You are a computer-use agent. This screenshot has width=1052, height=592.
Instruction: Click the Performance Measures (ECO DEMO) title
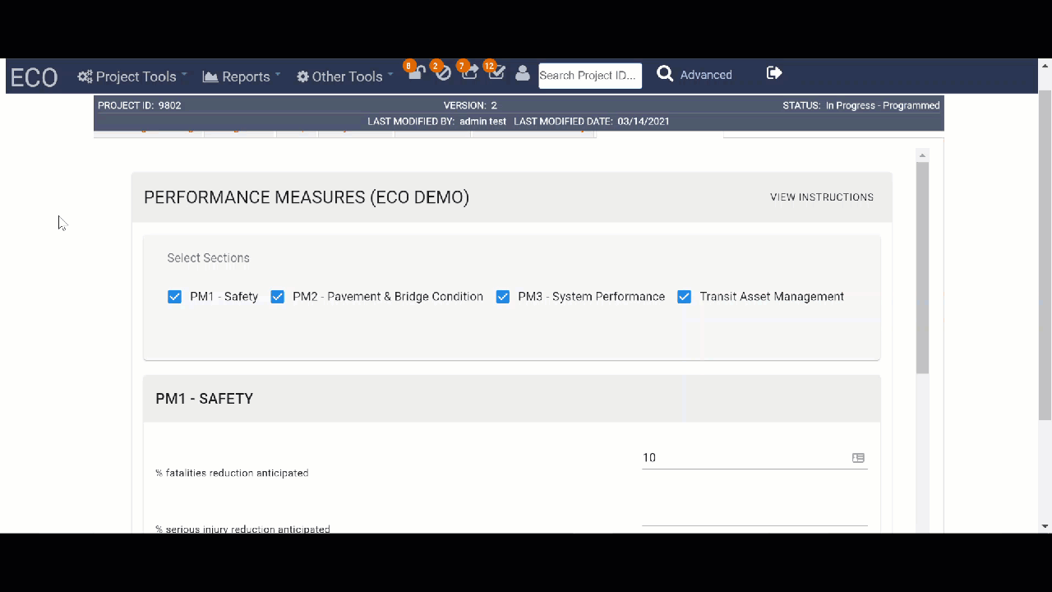(307, 197)
